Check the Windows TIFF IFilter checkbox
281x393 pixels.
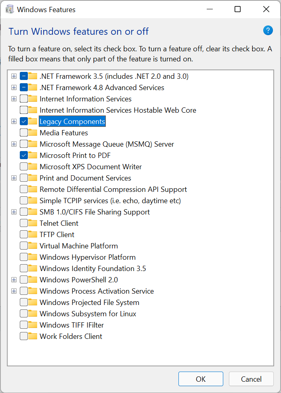pyautogui.click(x=24, y=325)
